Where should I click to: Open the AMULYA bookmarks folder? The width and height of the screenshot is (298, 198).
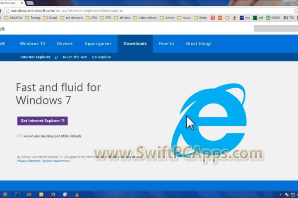pyautogui.click(x=13, y=18)
